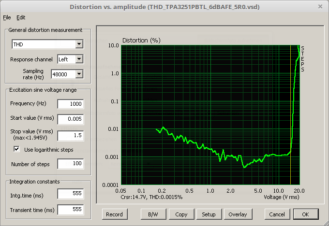Click the yellow cursor line in graph
The width and height of the screenshot is (329, 226).
click(290, 115)
